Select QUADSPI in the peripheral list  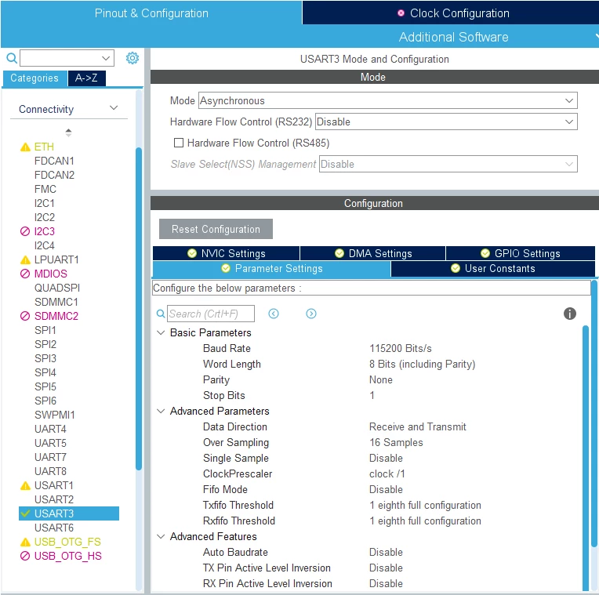57,288
